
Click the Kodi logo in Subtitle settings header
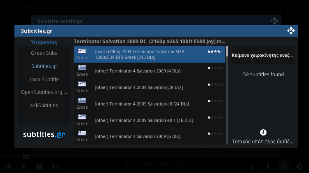click(274, 21)
